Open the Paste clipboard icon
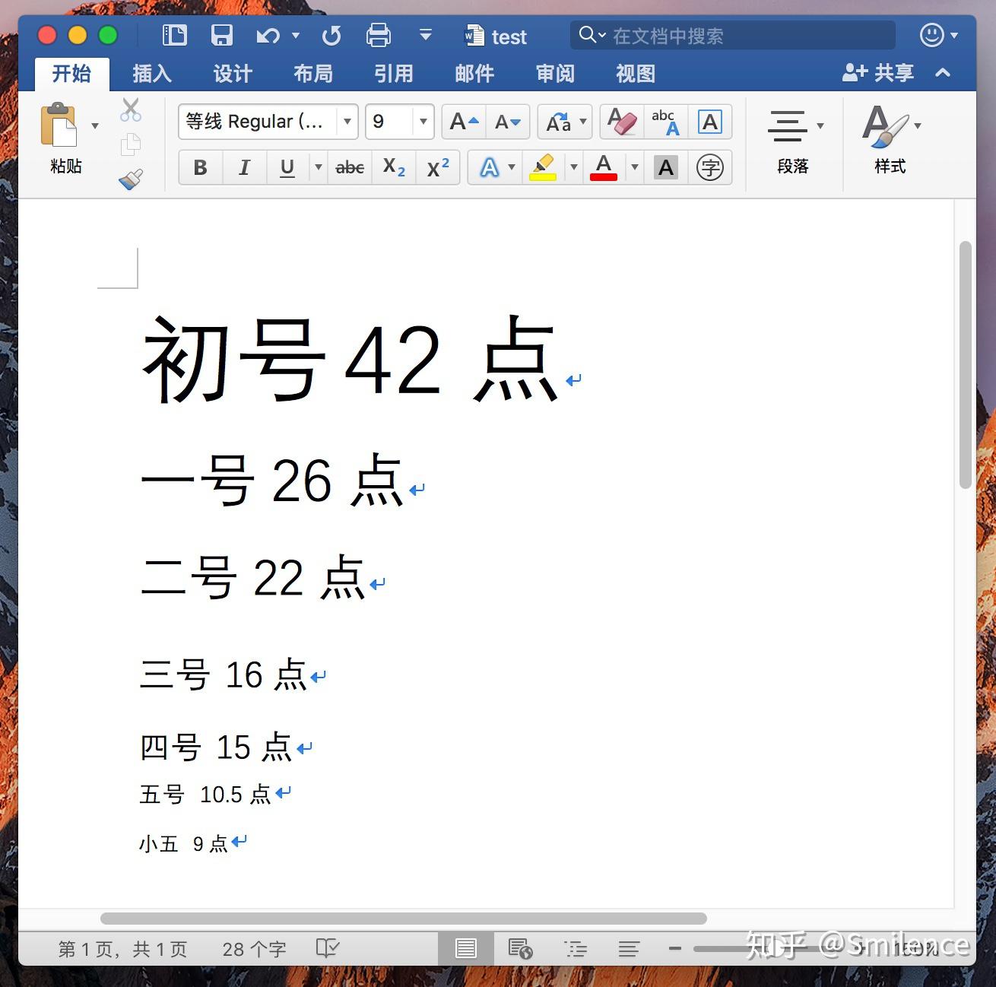Viewport: 996px width, 987px height. tap(59, 124)
